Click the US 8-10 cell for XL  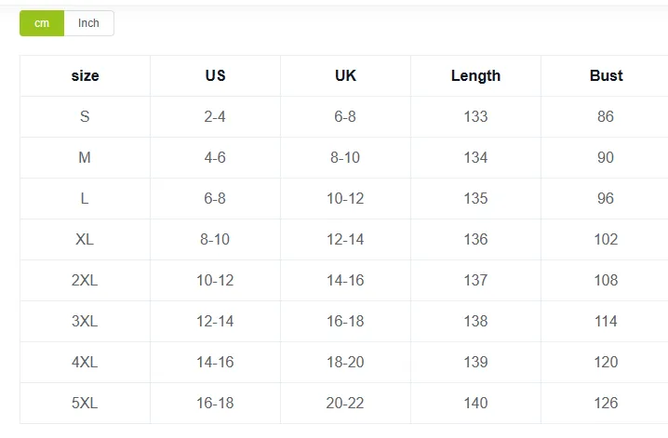coord(215,239)
